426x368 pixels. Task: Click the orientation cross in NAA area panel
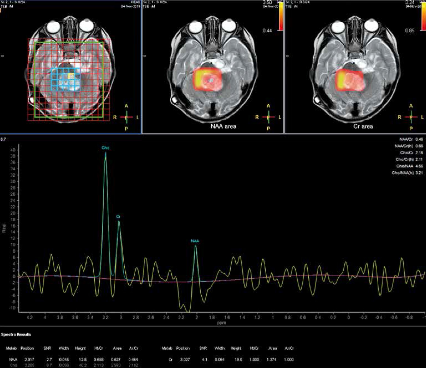coord(268,117)
